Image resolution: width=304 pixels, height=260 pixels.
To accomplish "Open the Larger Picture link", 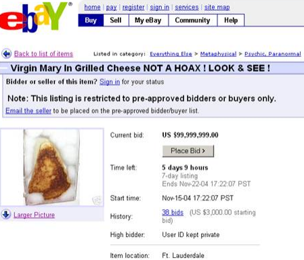I will click(x=34, y=215).
